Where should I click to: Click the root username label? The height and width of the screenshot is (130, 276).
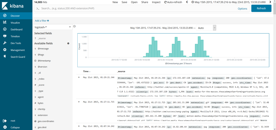[x=13, y=121]
